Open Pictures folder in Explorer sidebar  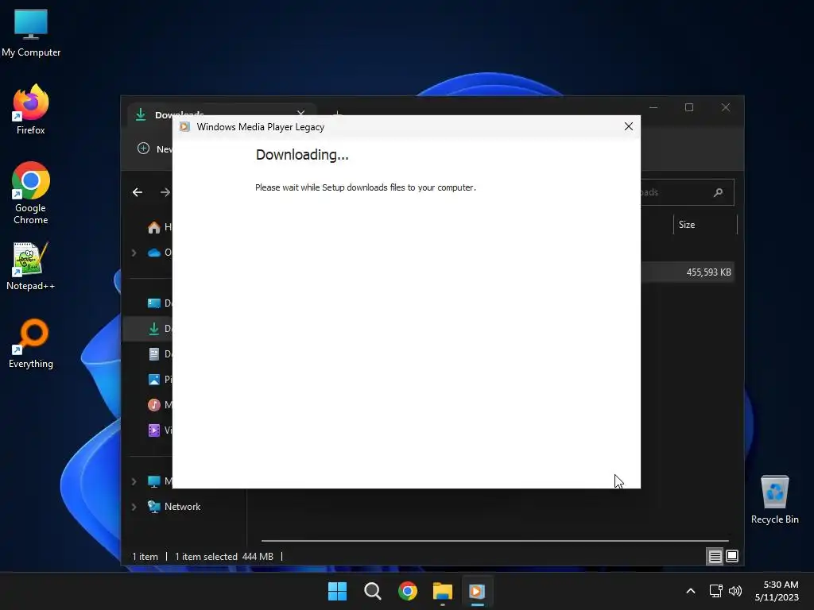(x=159, y=379)
